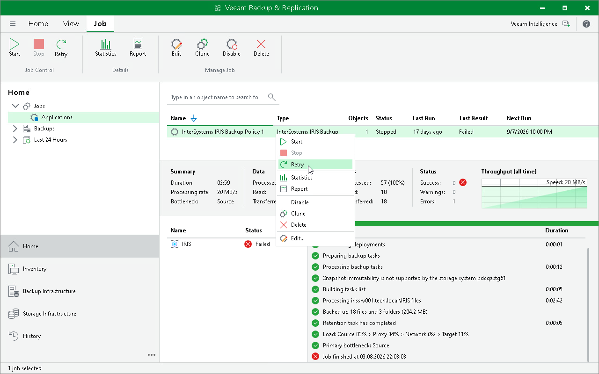599x374 pixels.
Task: Choose Start in the context menu
Action: pyautogui.click(x=315, y=142)
